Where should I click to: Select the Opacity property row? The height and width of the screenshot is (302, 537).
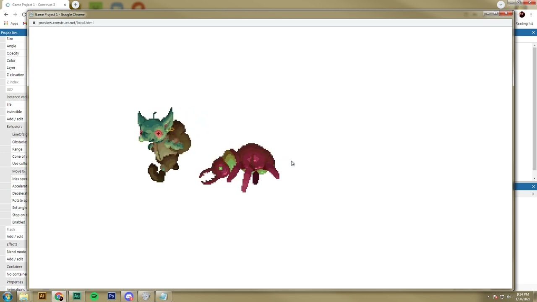click(14, 53)
